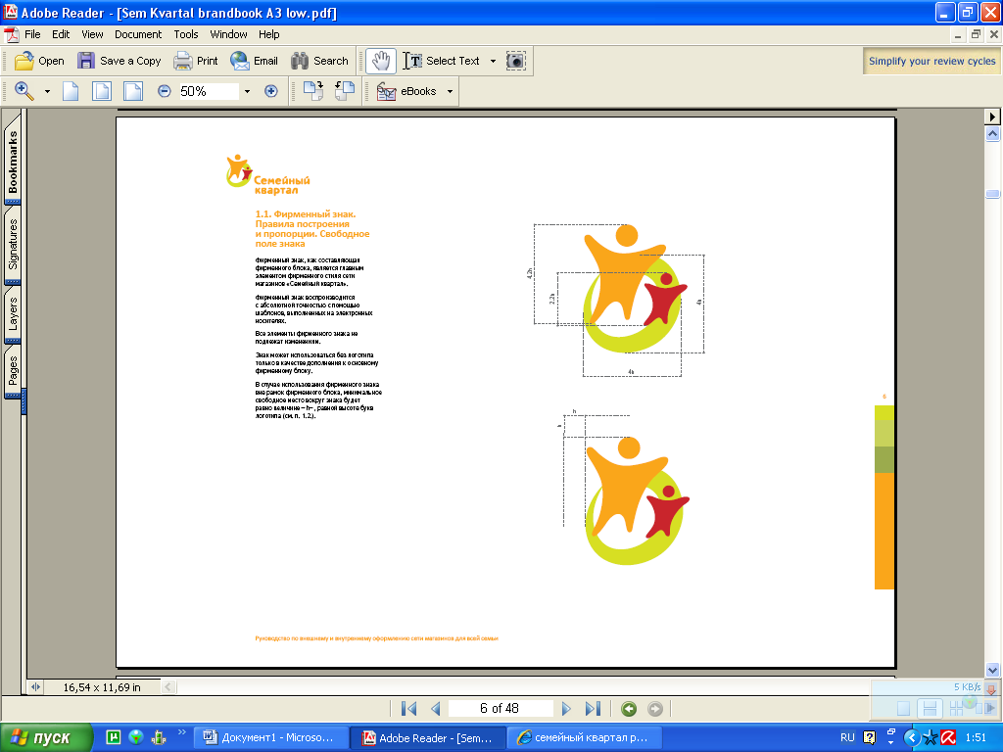This screenshot has height=752, width=1003.
Task: Open the View menu
Action: tap(92, 34)
